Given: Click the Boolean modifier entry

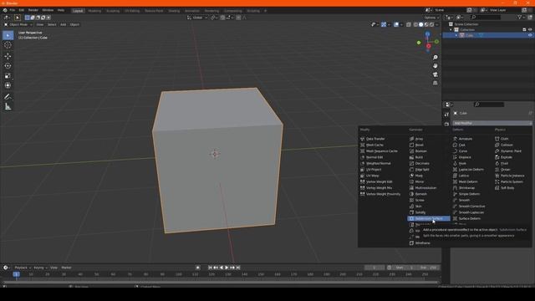Looking at the screenshot, I should click(x=420, y=151).
